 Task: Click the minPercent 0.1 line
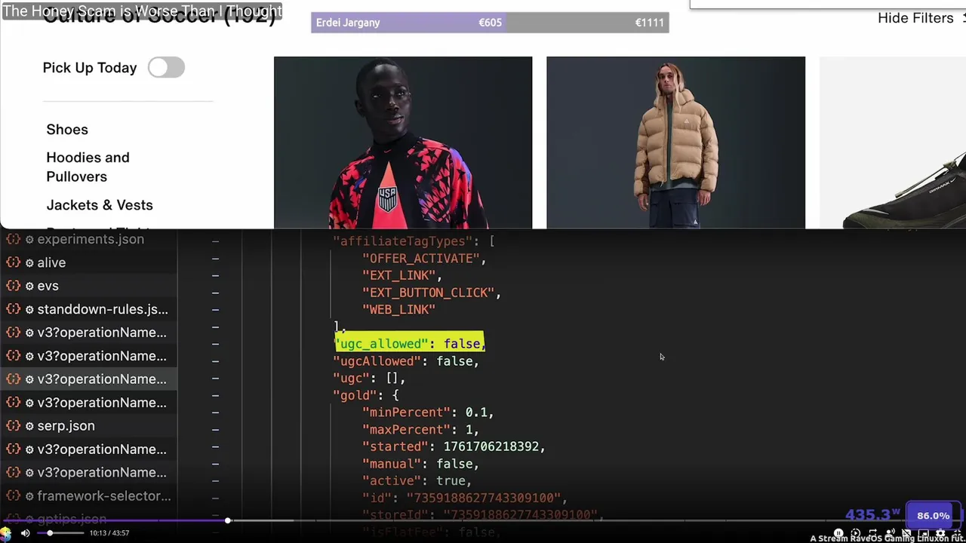coord(428,413)
